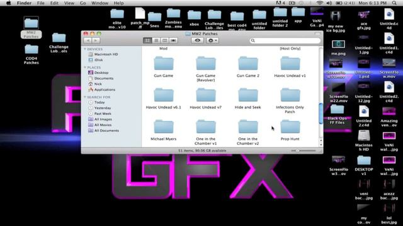Open the Help menu

(119, 3)
